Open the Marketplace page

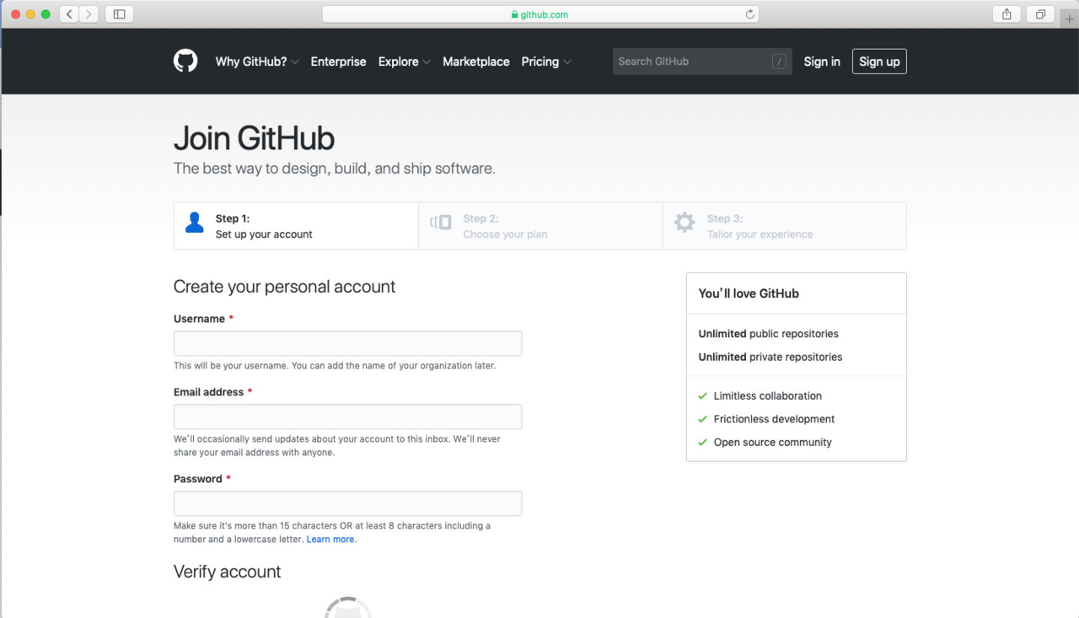pyautogui.click(x=476, y=62)
